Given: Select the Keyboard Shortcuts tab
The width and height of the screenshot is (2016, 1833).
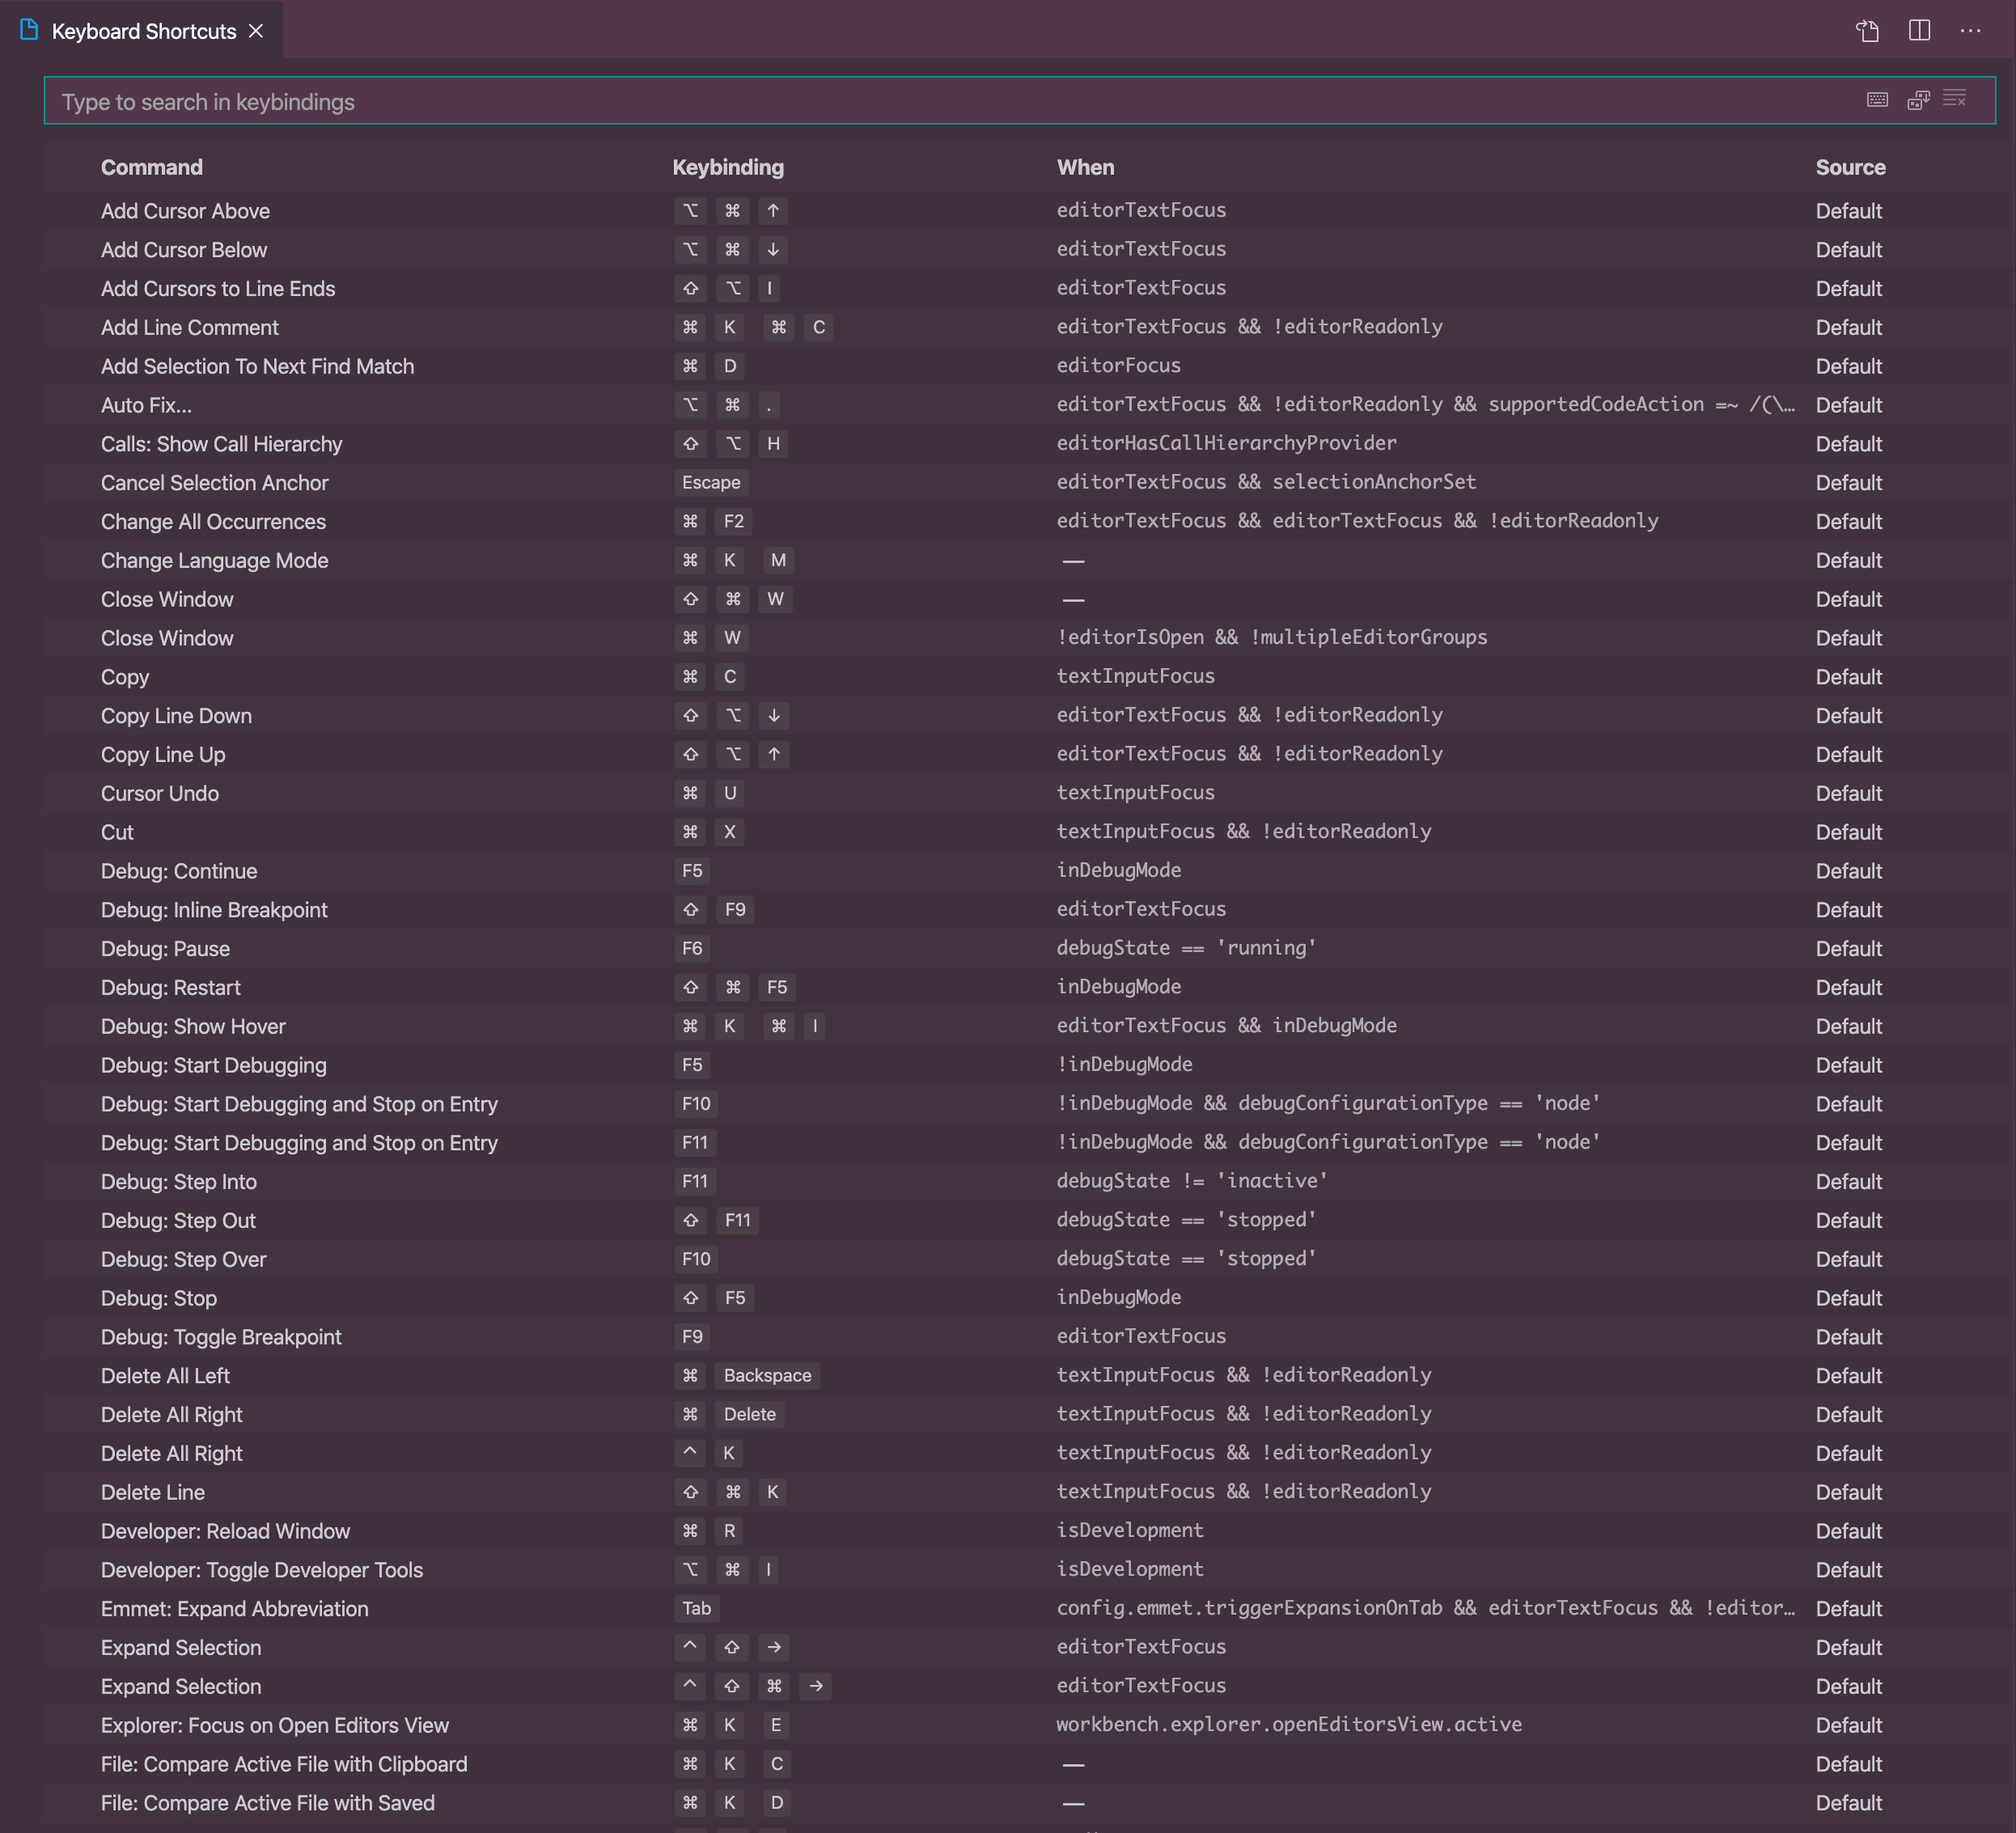Looking at the screenshot, I should 144,31.
